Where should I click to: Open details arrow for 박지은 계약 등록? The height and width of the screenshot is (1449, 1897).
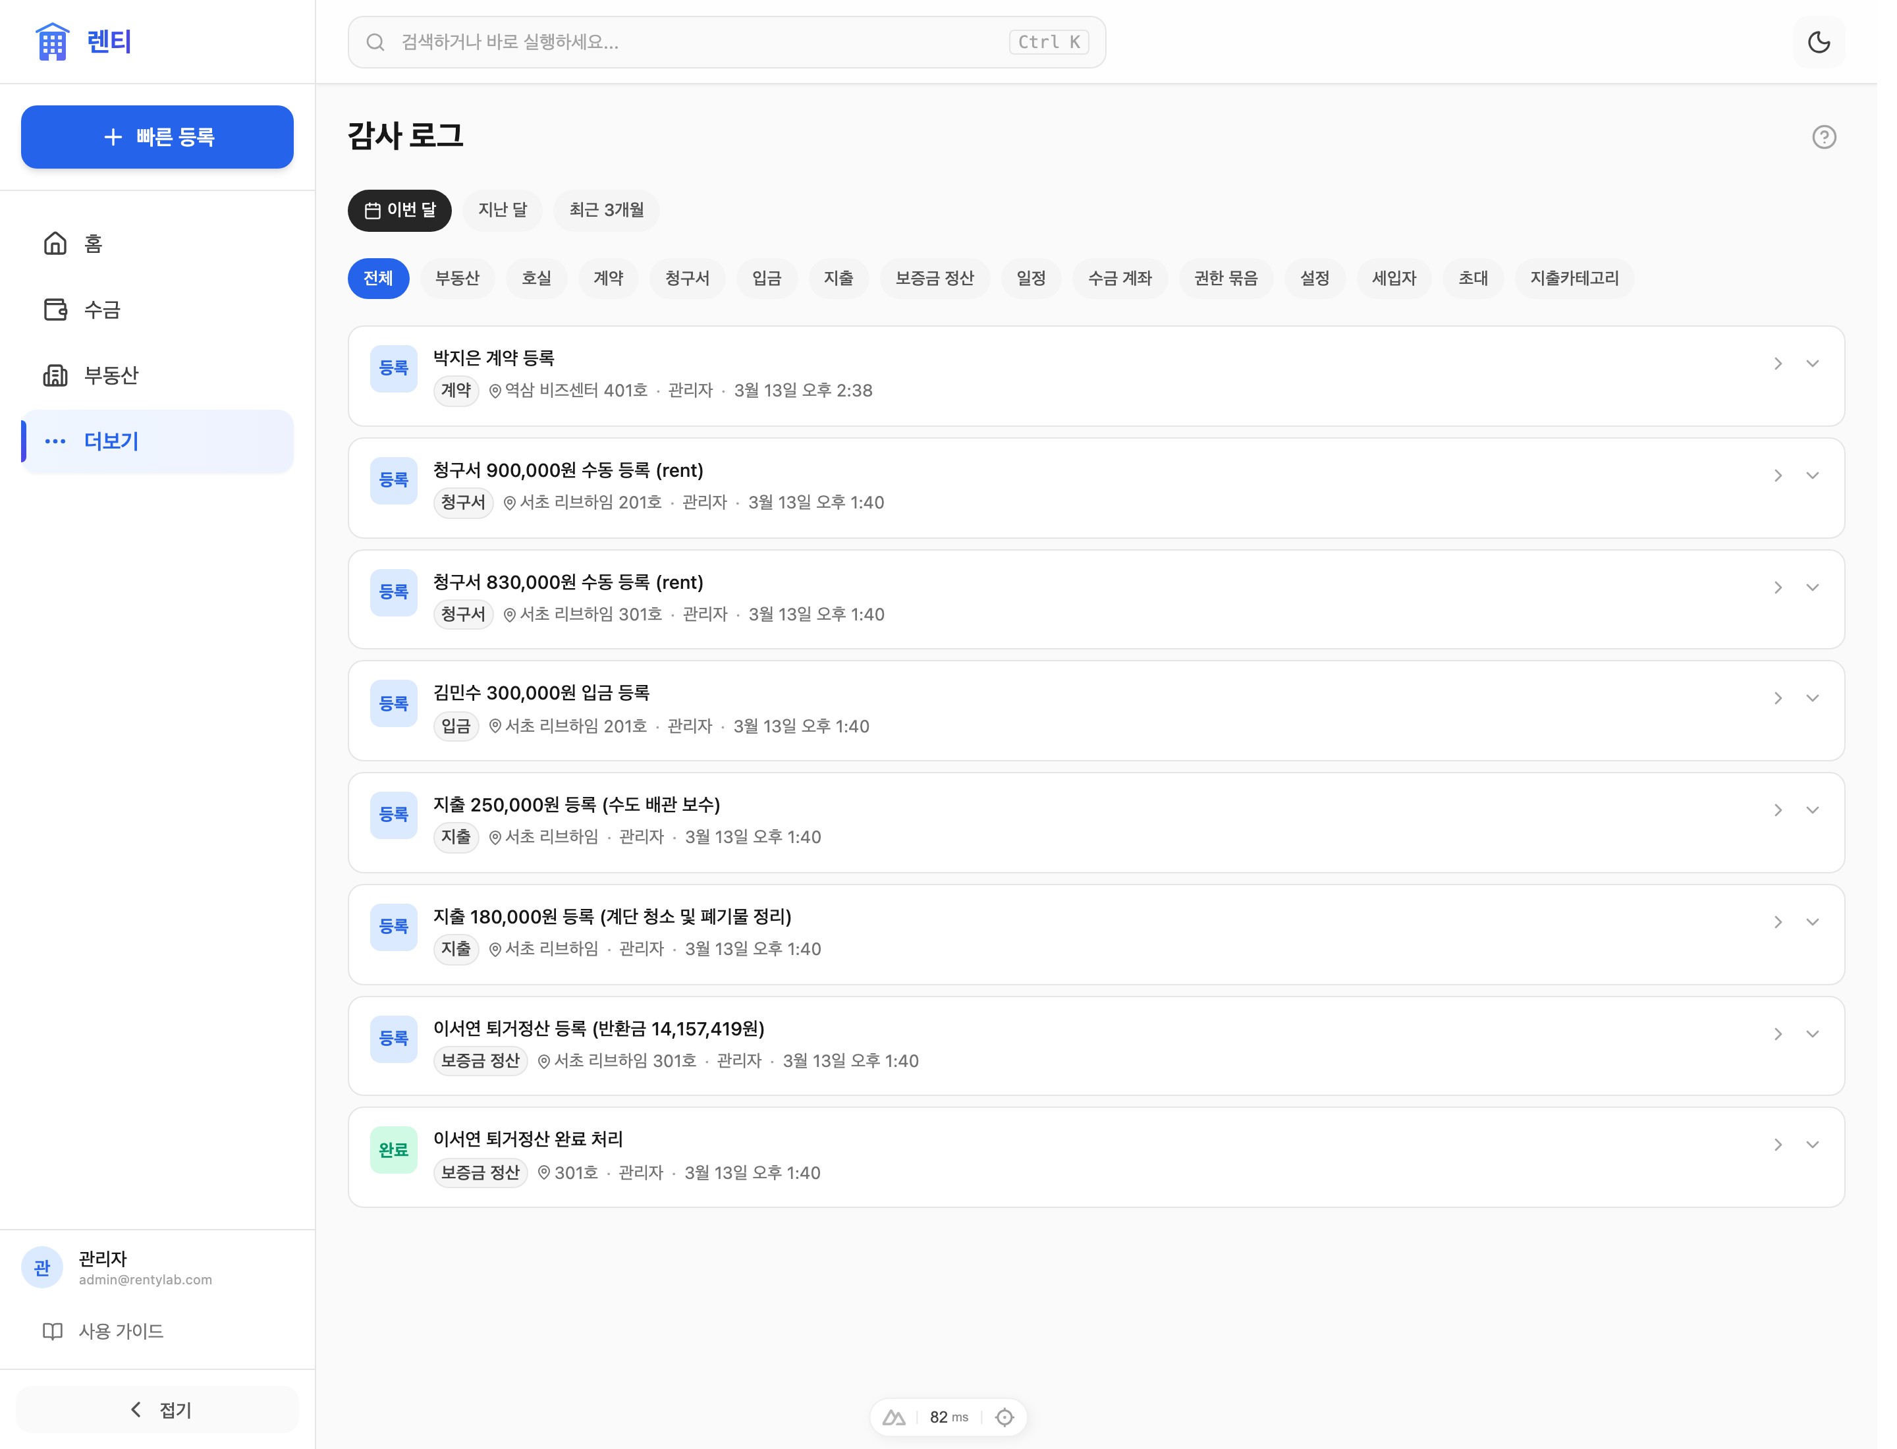click(1778, 364)
